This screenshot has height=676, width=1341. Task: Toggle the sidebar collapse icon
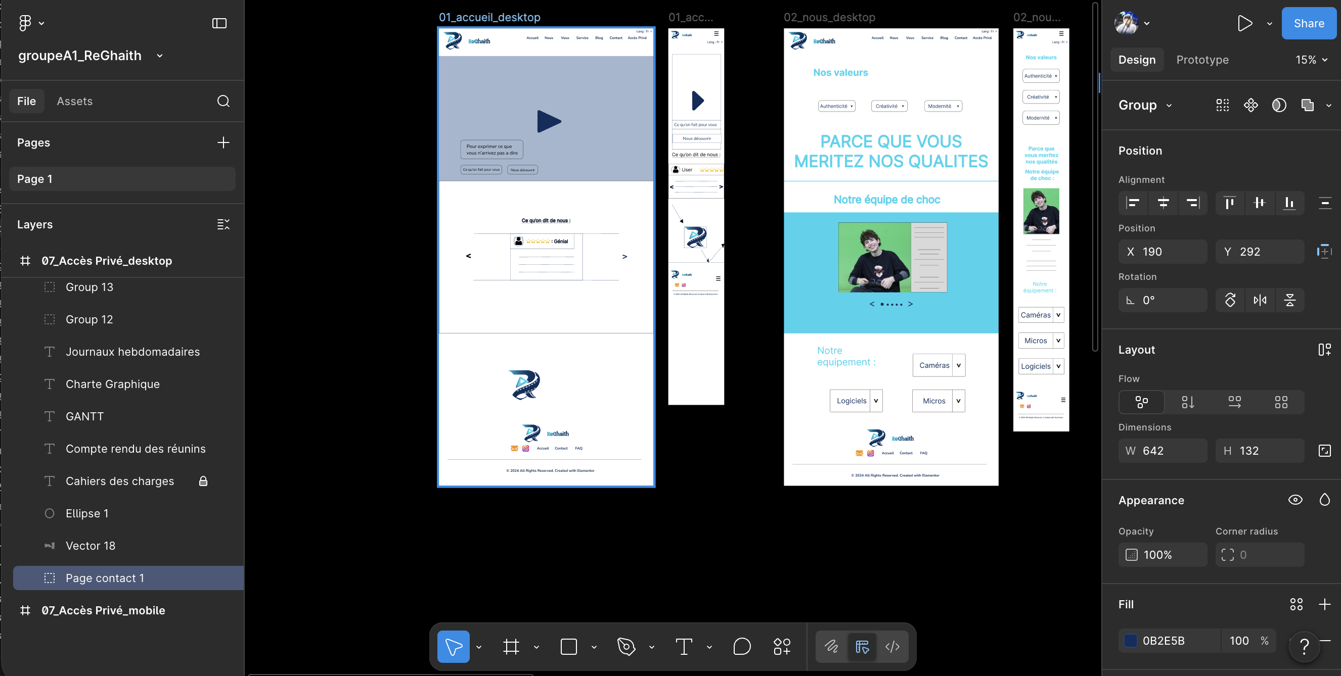pyautogui.click(x=219, y=23)
